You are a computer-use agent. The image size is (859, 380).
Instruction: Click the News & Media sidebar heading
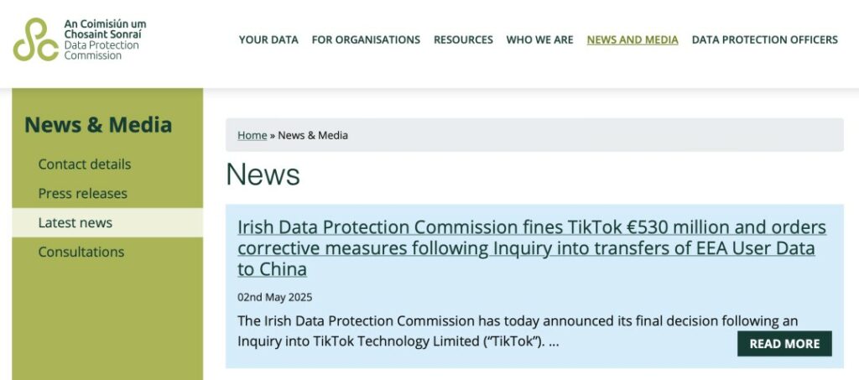tap(98, 125)
